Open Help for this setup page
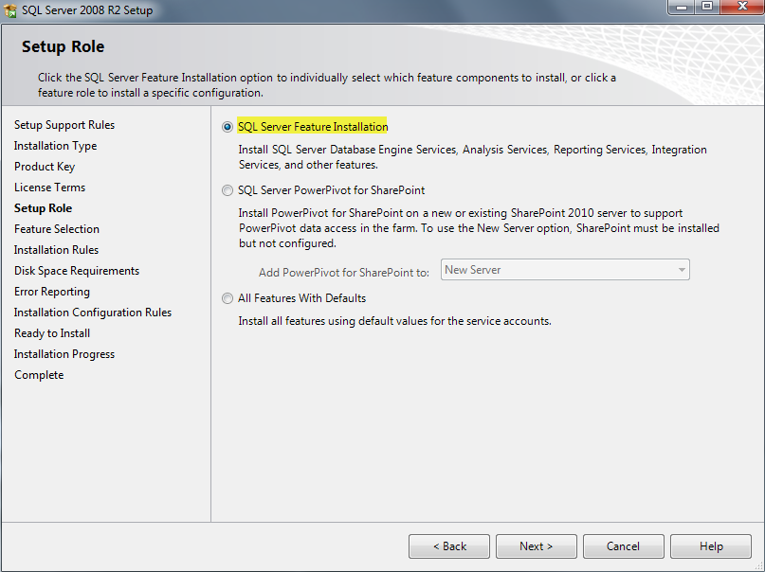 click(711, 546)
